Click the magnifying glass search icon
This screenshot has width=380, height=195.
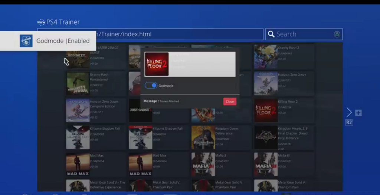click(271, 34)
